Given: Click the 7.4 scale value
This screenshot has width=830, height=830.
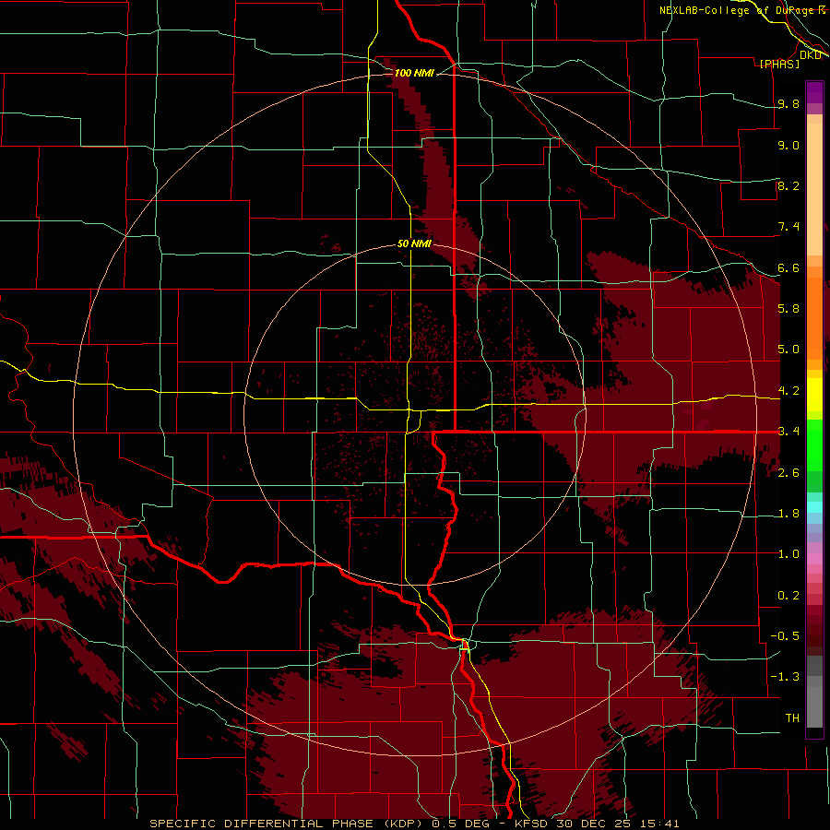Looking at the screenshot, I should tap(788, 227).
